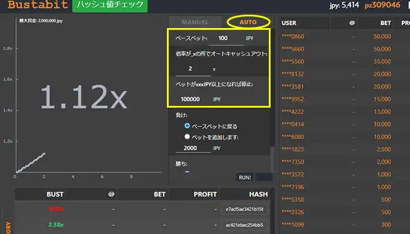Click user ****5358 in players list
This screenshot has height=234, width=410.
point(293,199)
